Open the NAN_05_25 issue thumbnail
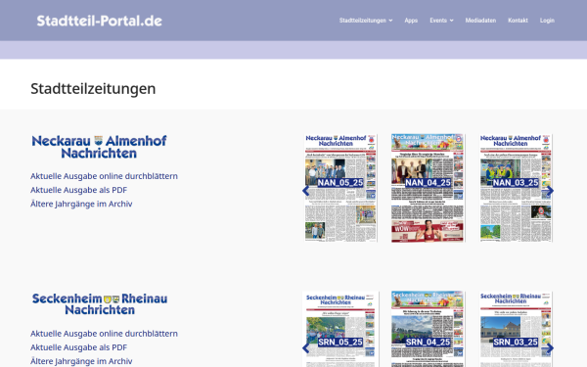This screenshot has width=587, height=367. (x=340, y=188)
